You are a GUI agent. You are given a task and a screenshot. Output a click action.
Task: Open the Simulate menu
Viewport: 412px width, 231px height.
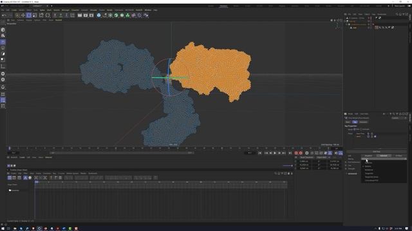(x=93, y=10)
